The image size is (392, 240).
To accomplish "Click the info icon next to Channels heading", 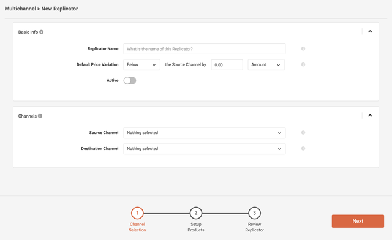I will click(x=40, y=116).
